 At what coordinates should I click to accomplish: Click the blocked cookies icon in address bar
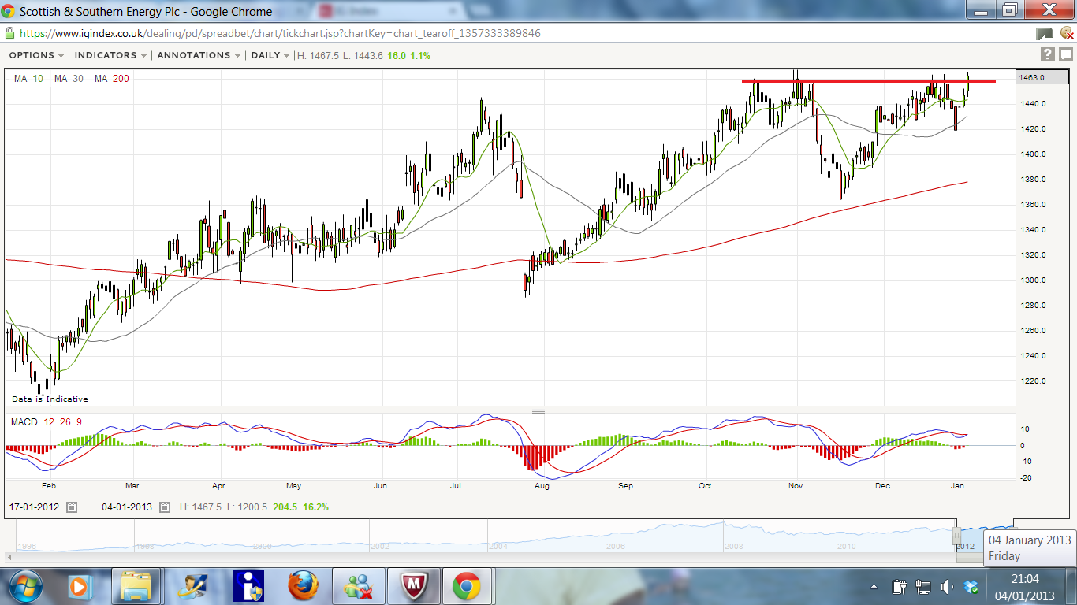[1066, 33]
